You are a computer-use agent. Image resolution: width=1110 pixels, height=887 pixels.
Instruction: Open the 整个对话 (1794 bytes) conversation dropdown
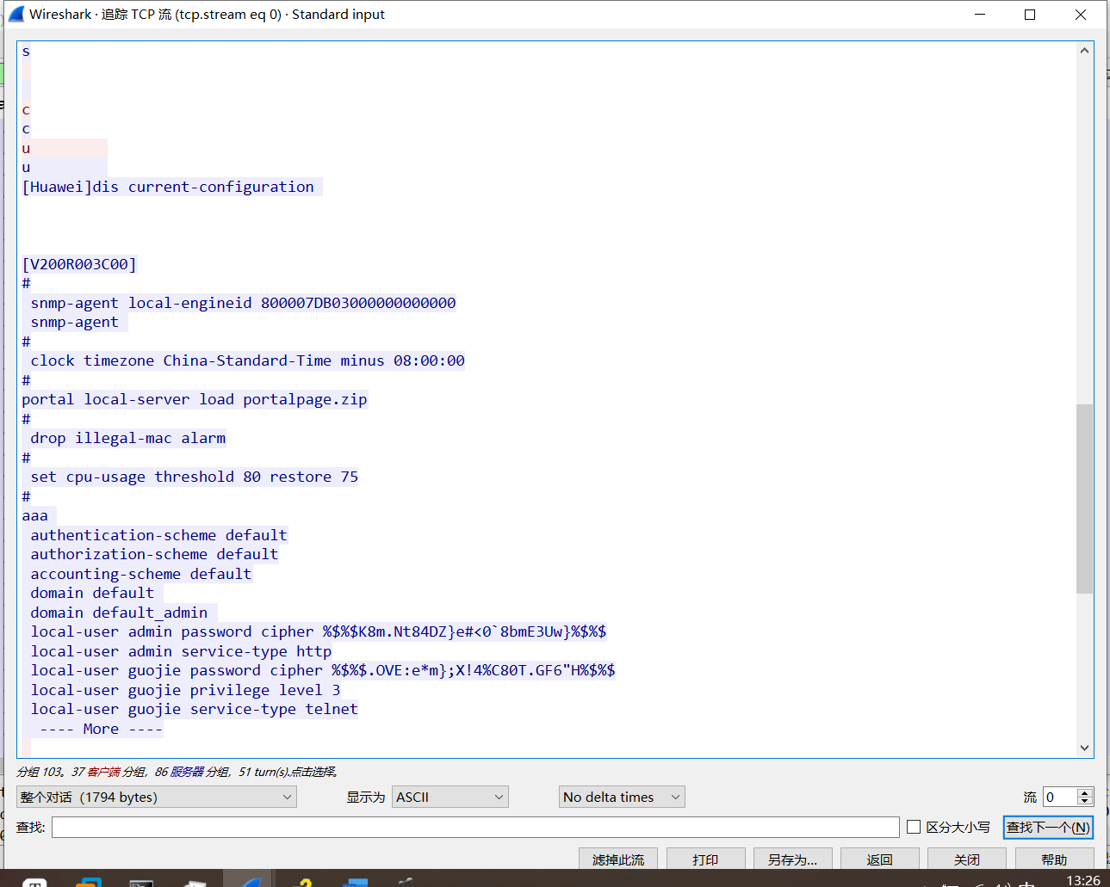coord(157,797)
